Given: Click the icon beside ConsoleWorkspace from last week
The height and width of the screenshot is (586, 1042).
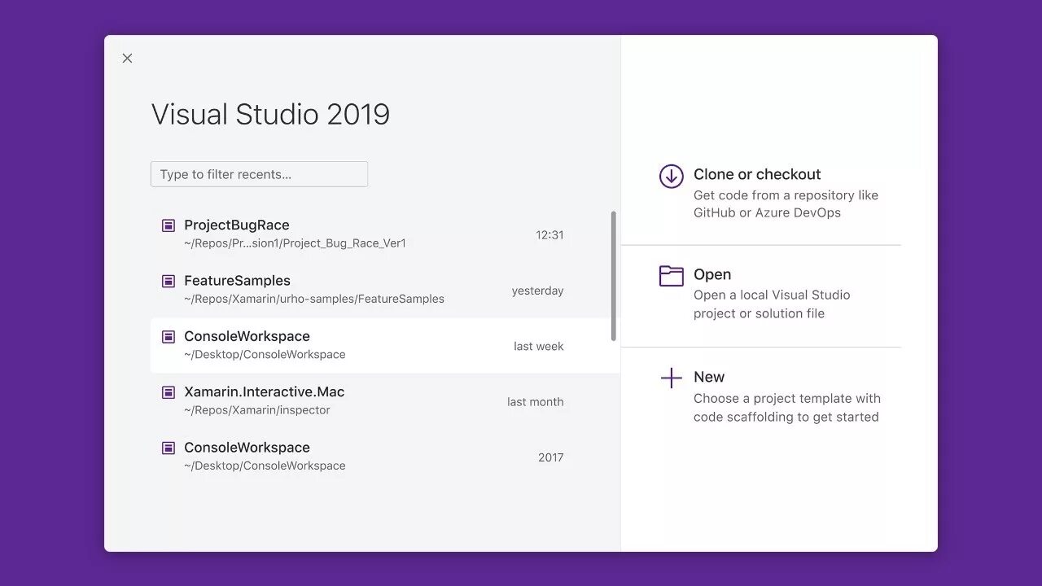Looking at the screenshot, I should (169, 336).
